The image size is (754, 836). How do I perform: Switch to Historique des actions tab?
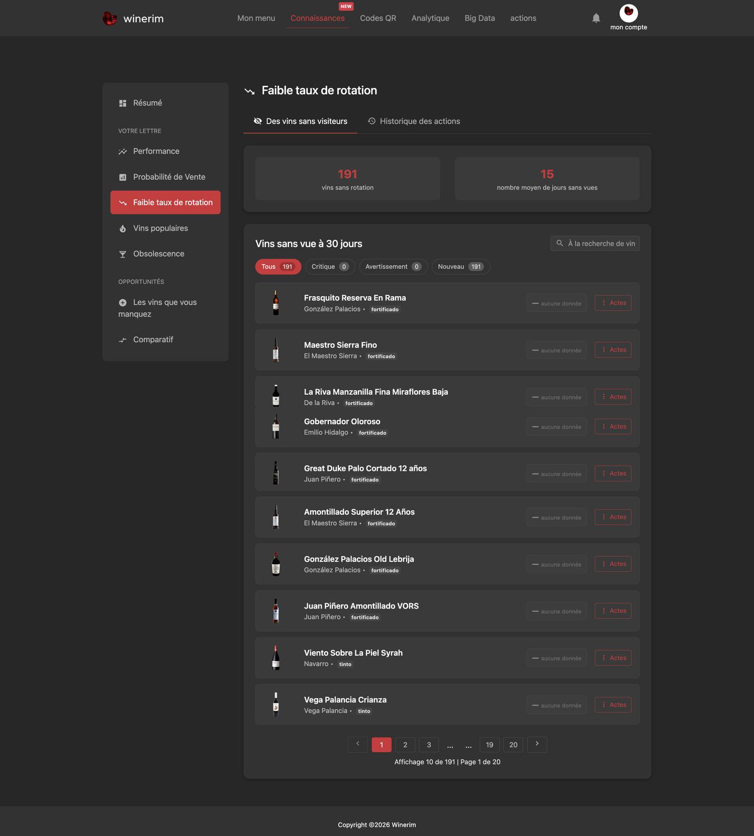pos(414,121)
